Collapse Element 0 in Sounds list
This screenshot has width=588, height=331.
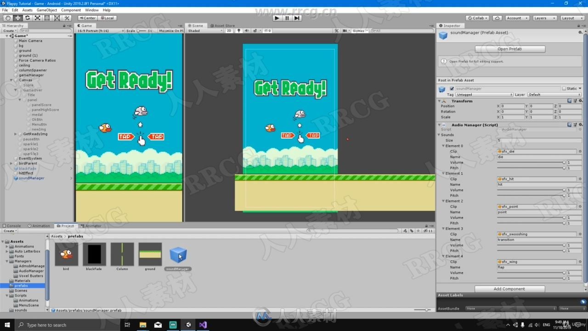pos(444,146)
